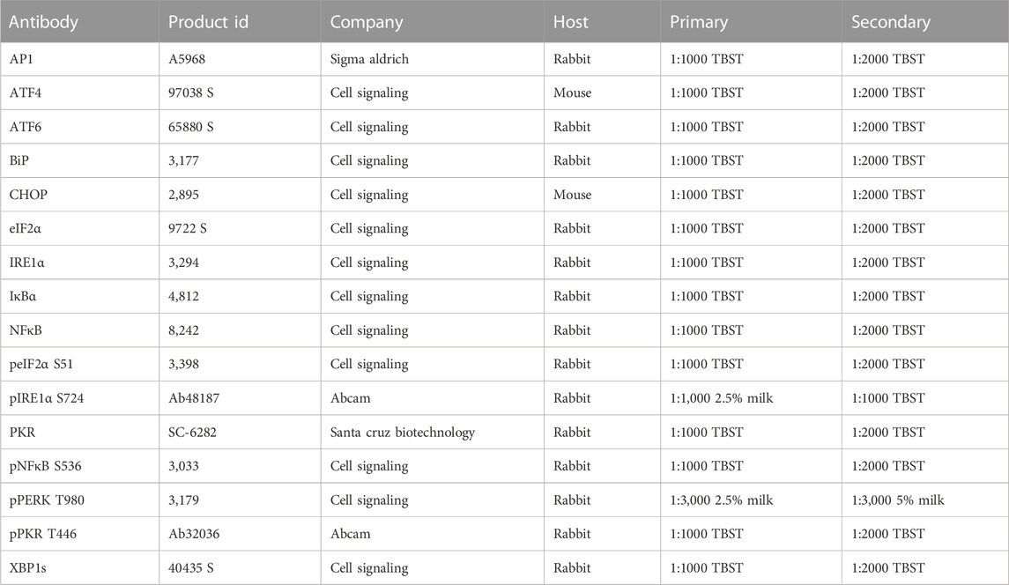
Task: Click the 1:1000 TBST secondary cell
Action: click(x=925, y=398)
